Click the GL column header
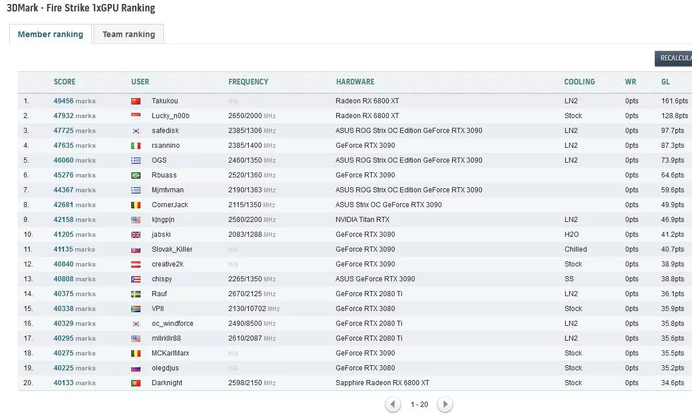The image size is (692, 416). tap(665, 82)
